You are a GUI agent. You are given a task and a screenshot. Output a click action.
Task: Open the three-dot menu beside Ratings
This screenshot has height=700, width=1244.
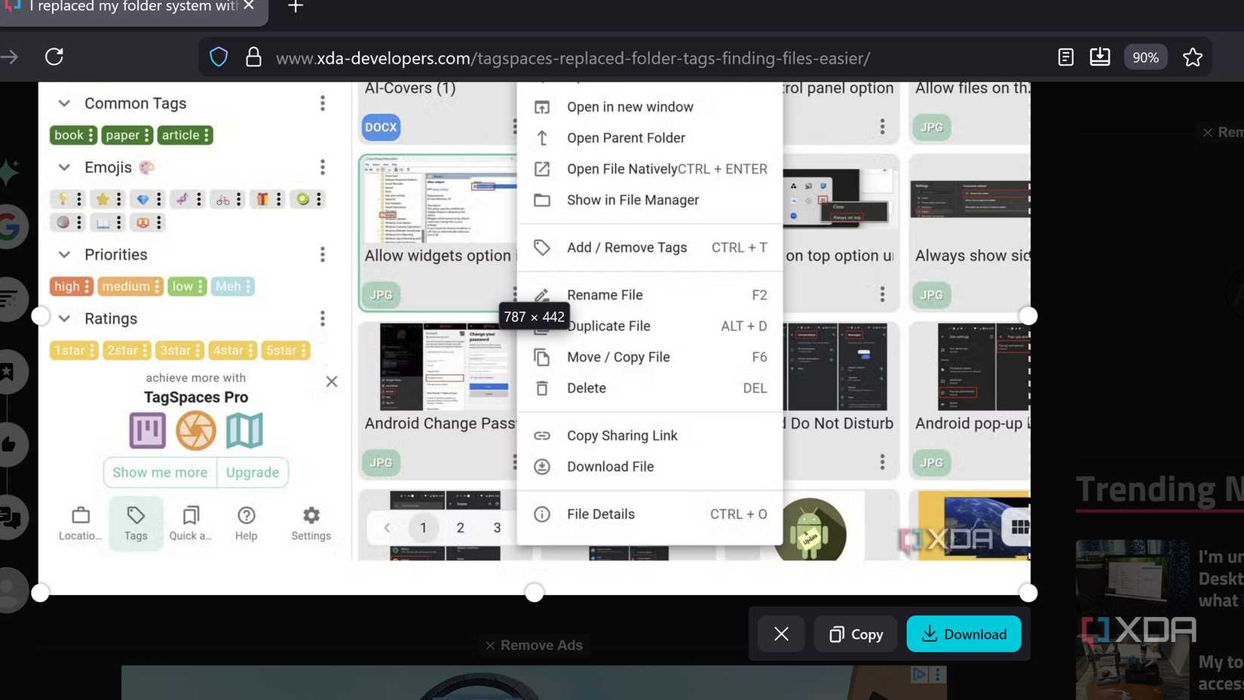tap(323, 318)
